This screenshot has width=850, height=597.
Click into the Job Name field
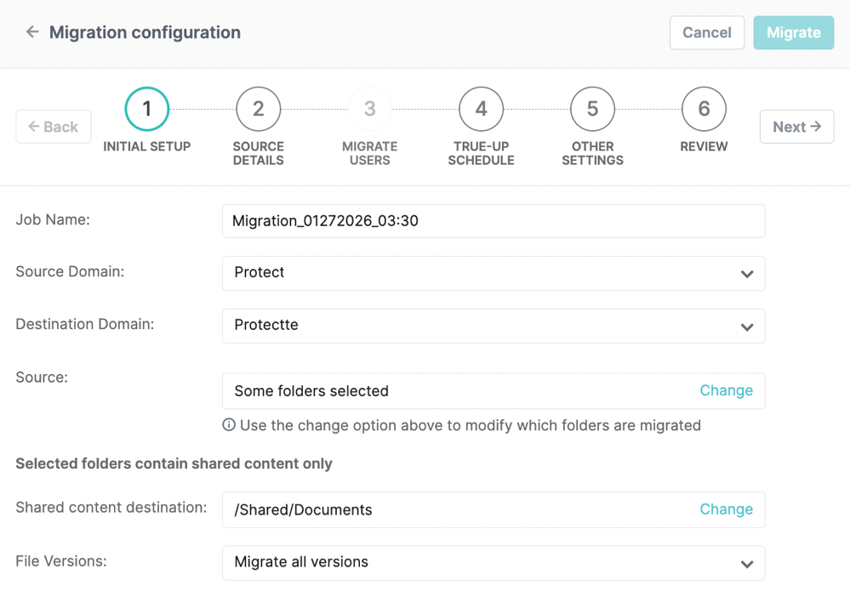[x=493, y=221]
